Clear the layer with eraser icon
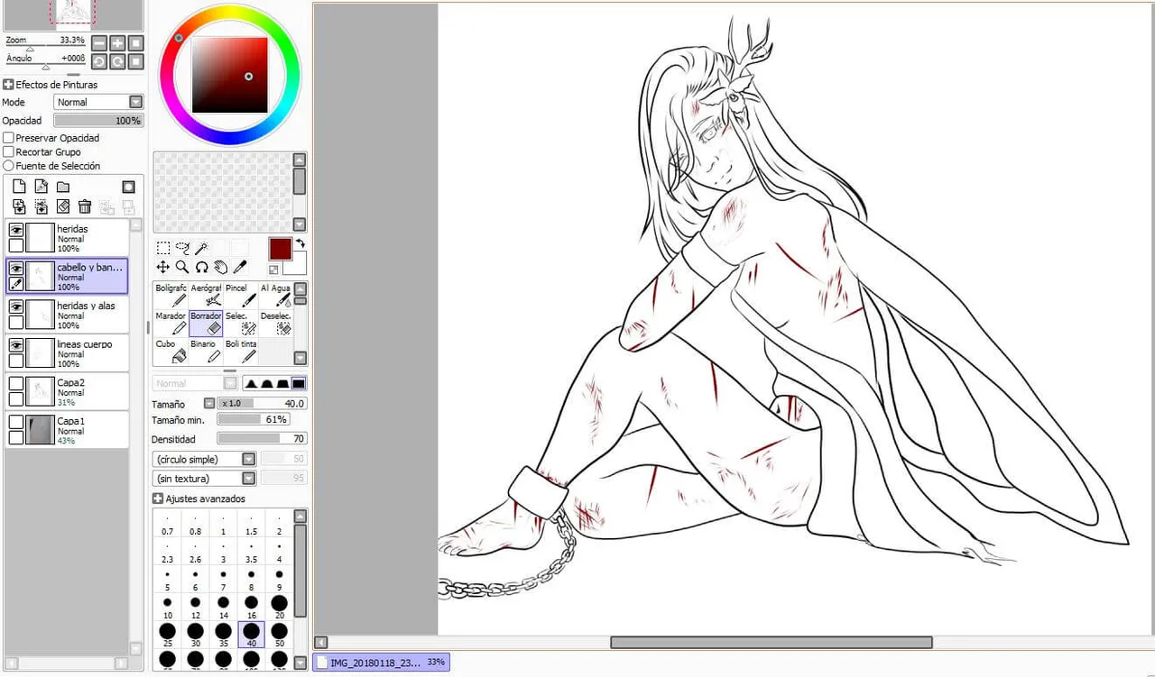 click(63, 206)
